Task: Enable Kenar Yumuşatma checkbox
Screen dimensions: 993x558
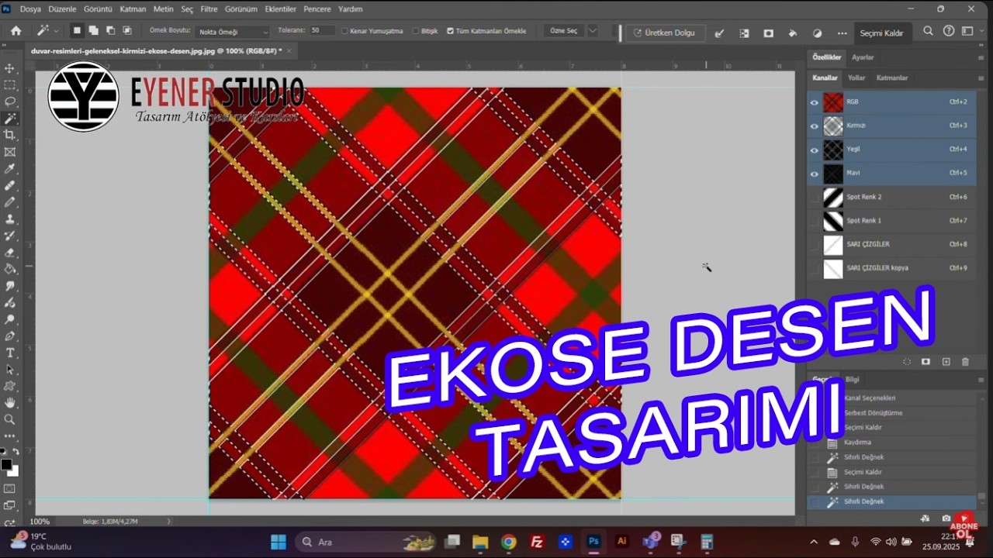Action: click(x=344, y=31)
